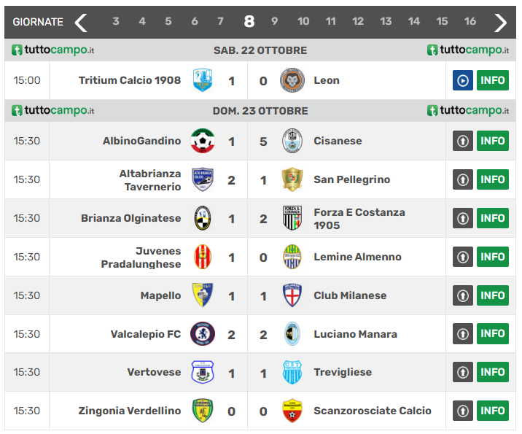The width and height of the screenshot is (522, 434).
Task: Select matchday 9 tab
Action: [275, 22]
